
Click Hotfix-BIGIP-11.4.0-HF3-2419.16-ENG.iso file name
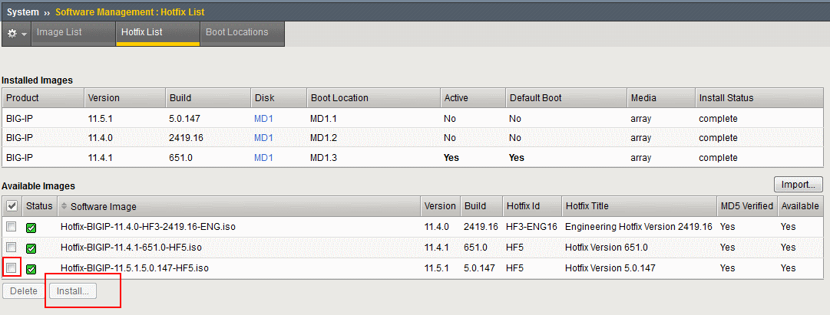pyautogui.click(x=148, y=227)
